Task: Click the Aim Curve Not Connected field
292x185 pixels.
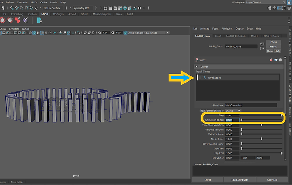Action: pyautogui.click(x=251, y=105)
